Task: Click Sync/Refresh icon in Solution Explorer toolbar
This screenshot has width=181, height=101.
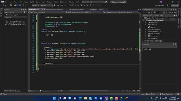Action: [159, 13]
